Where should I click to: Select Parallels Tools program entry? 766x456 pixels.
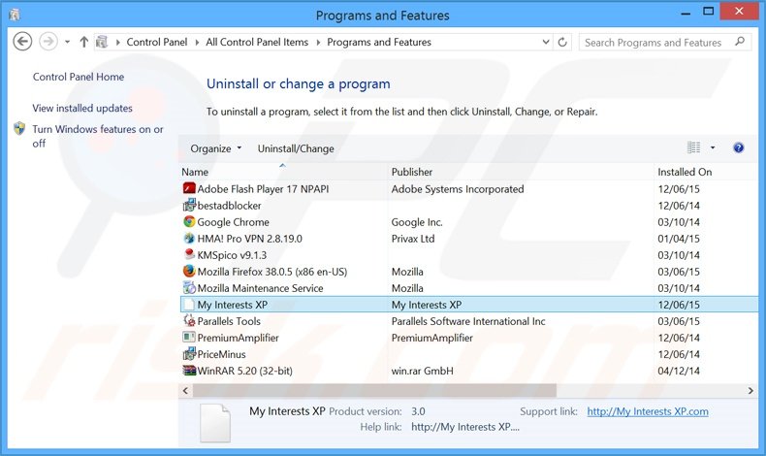(x=229, y=321)
